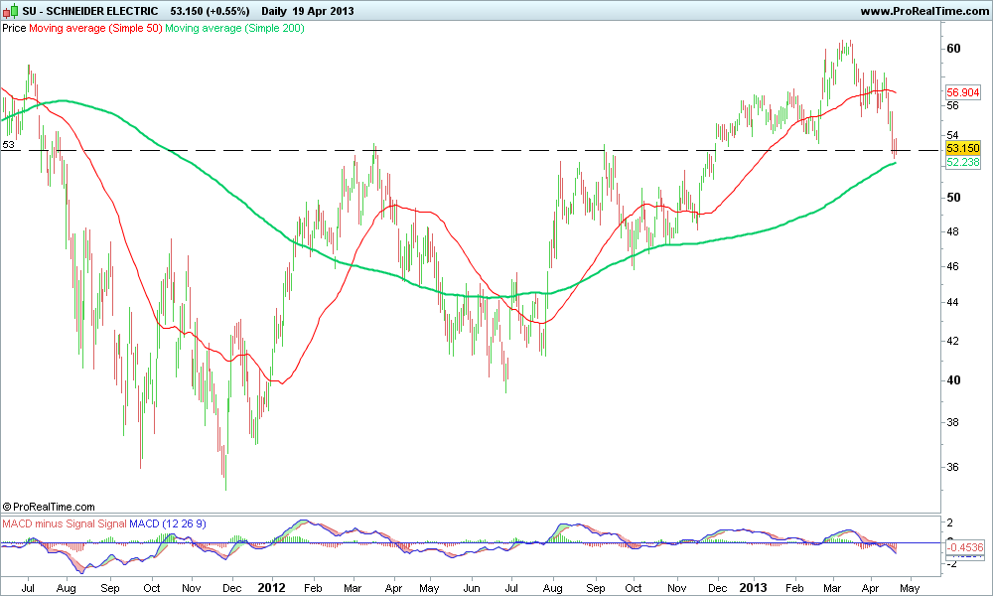Click the '2012' year label on time axis

click(272, 588)
